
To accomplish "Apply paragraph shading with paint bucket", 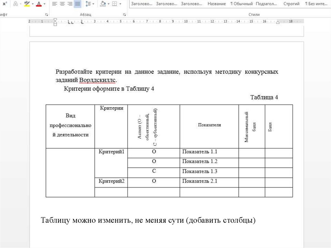I will click(103, 4).
